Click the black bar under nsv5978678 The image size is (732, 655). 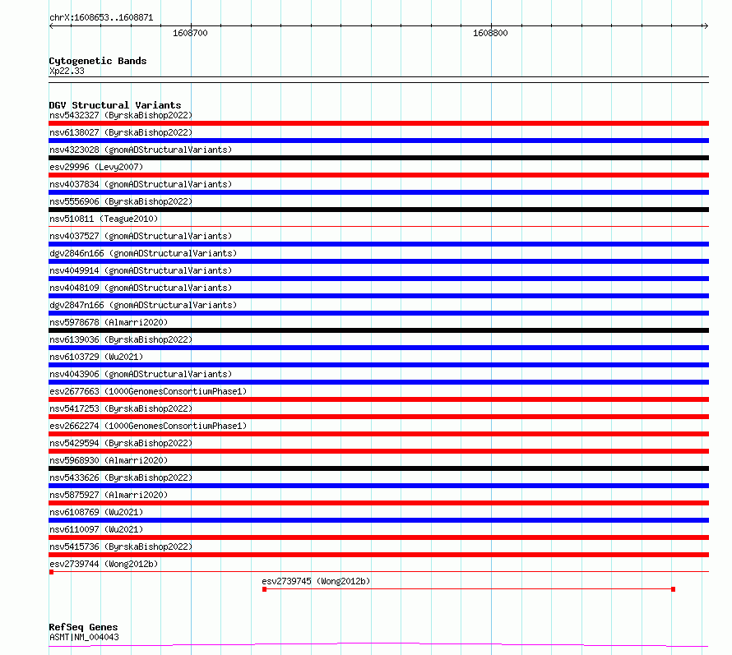click(378, 330)
